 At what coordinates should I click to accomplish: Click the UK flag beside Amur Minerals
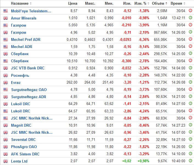click(x=5, y=18)
